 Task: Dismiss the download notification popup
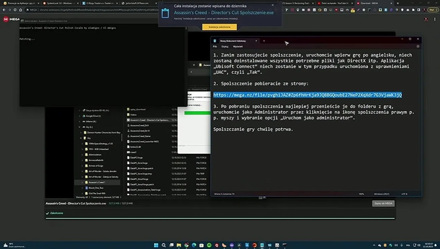(x=272, y=5)
